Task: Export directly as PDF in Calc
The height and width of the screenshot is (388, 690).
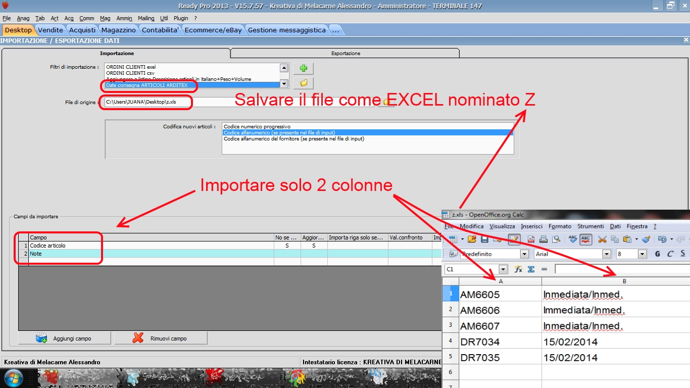Action: tap(531, 239)
